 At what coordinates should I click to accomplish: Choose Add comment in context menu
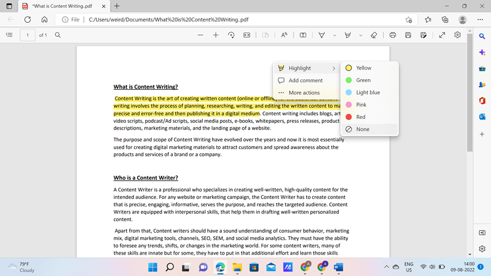[x=307, y=81]
